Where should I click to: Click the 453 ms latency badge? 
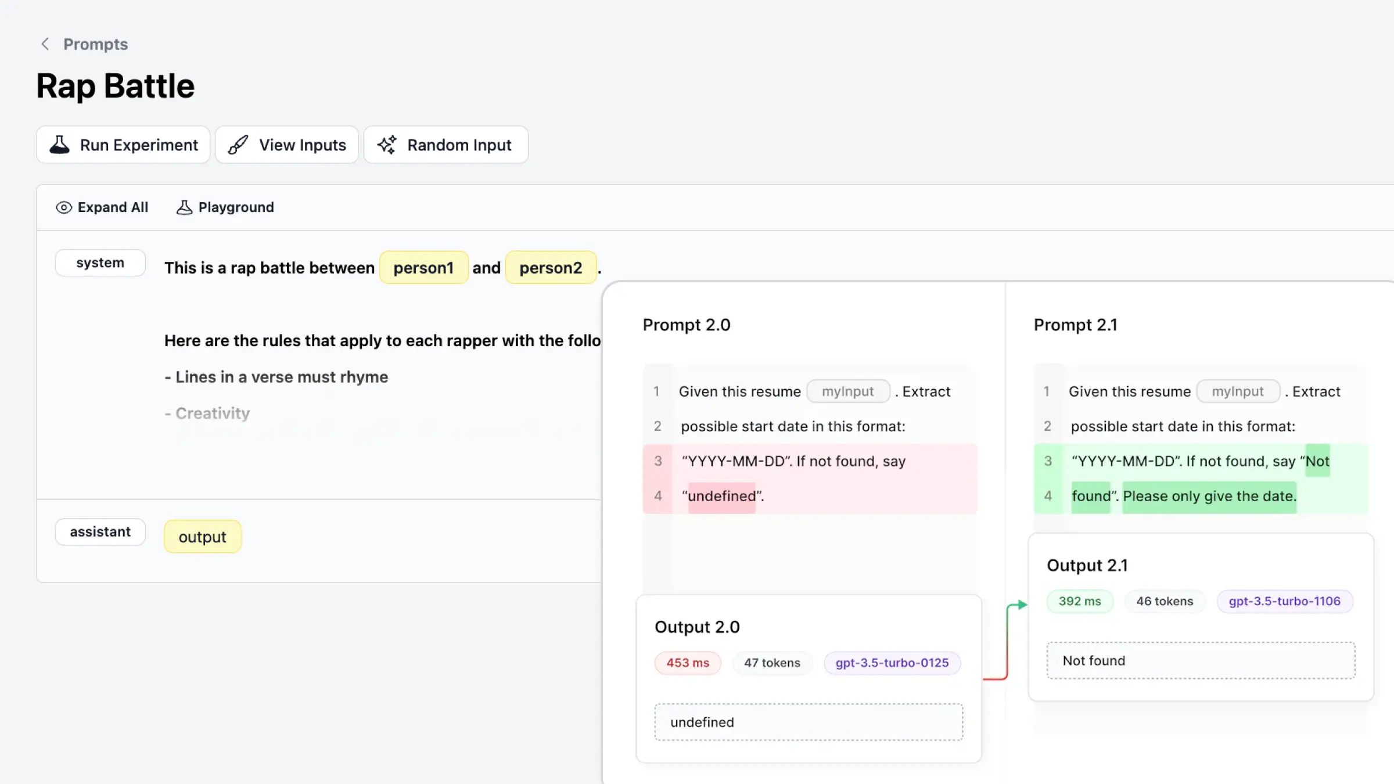click(x=688, y=663)
